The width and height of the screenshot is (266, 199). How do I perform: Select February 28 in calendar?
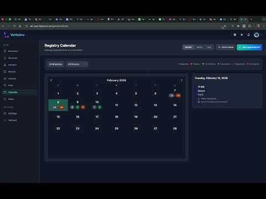pyautogui.click(x=175, y=128)
